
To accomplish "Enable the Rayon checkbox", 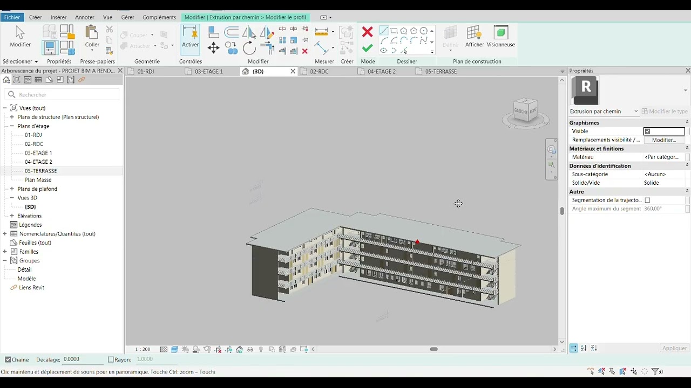I will click(111, 359).
